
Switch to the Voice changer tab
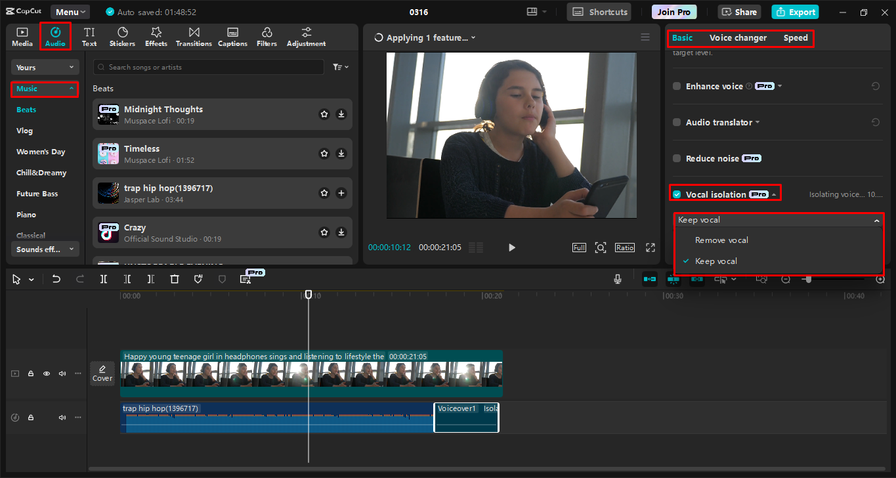tap(738, 37)
